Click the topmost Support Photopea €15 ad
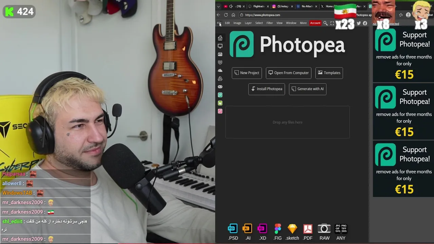The width and height of the screenshot is (434, 244). (403, 55)
